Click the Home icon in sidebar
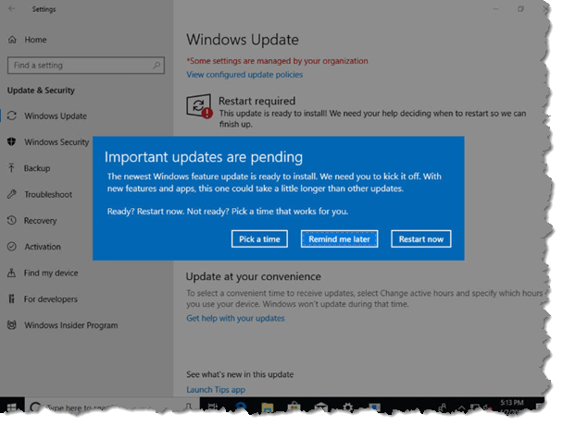The height and width of the screenshot is (426, 563). point(12,40)
